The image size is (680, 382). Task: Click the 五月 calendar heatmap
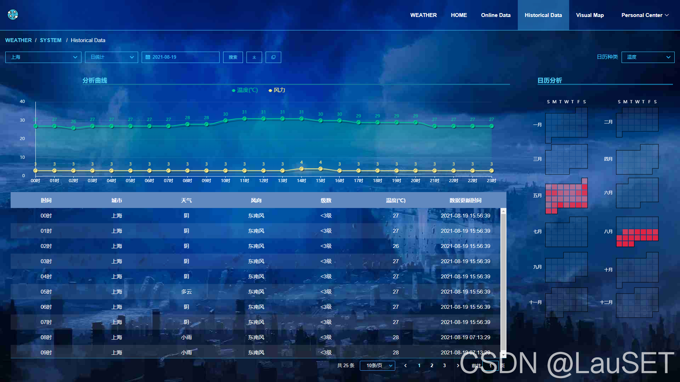566,196
